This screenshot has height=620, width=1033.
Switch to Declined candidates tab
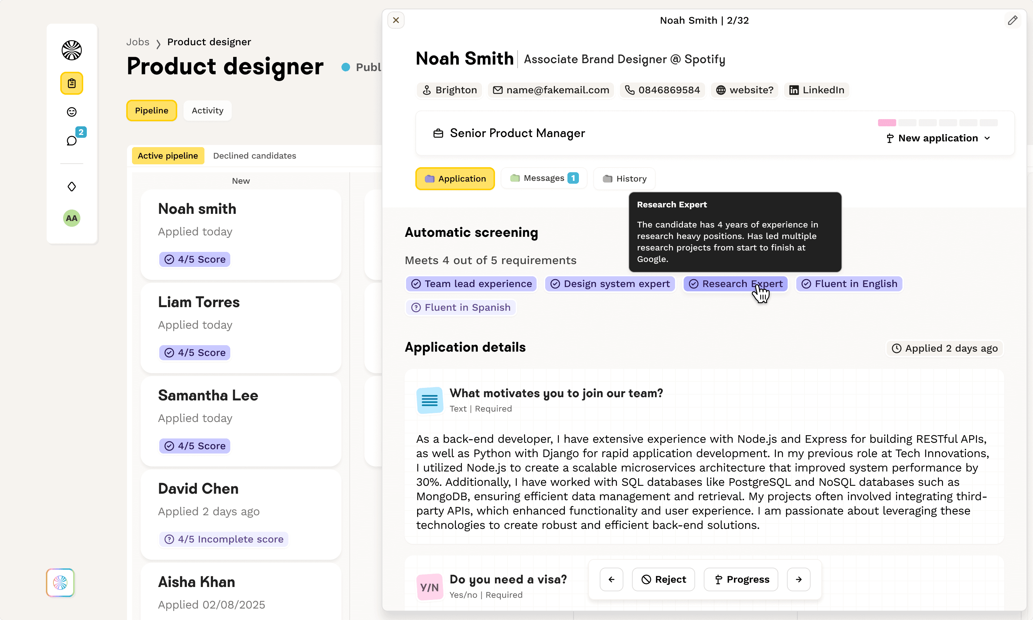click(254, 155)
